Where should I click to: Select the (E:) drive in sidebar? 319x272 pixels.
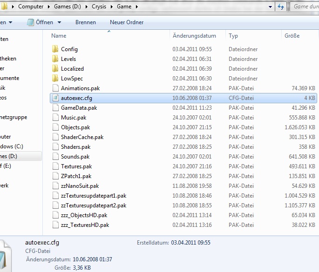click(x=6, y=166)
